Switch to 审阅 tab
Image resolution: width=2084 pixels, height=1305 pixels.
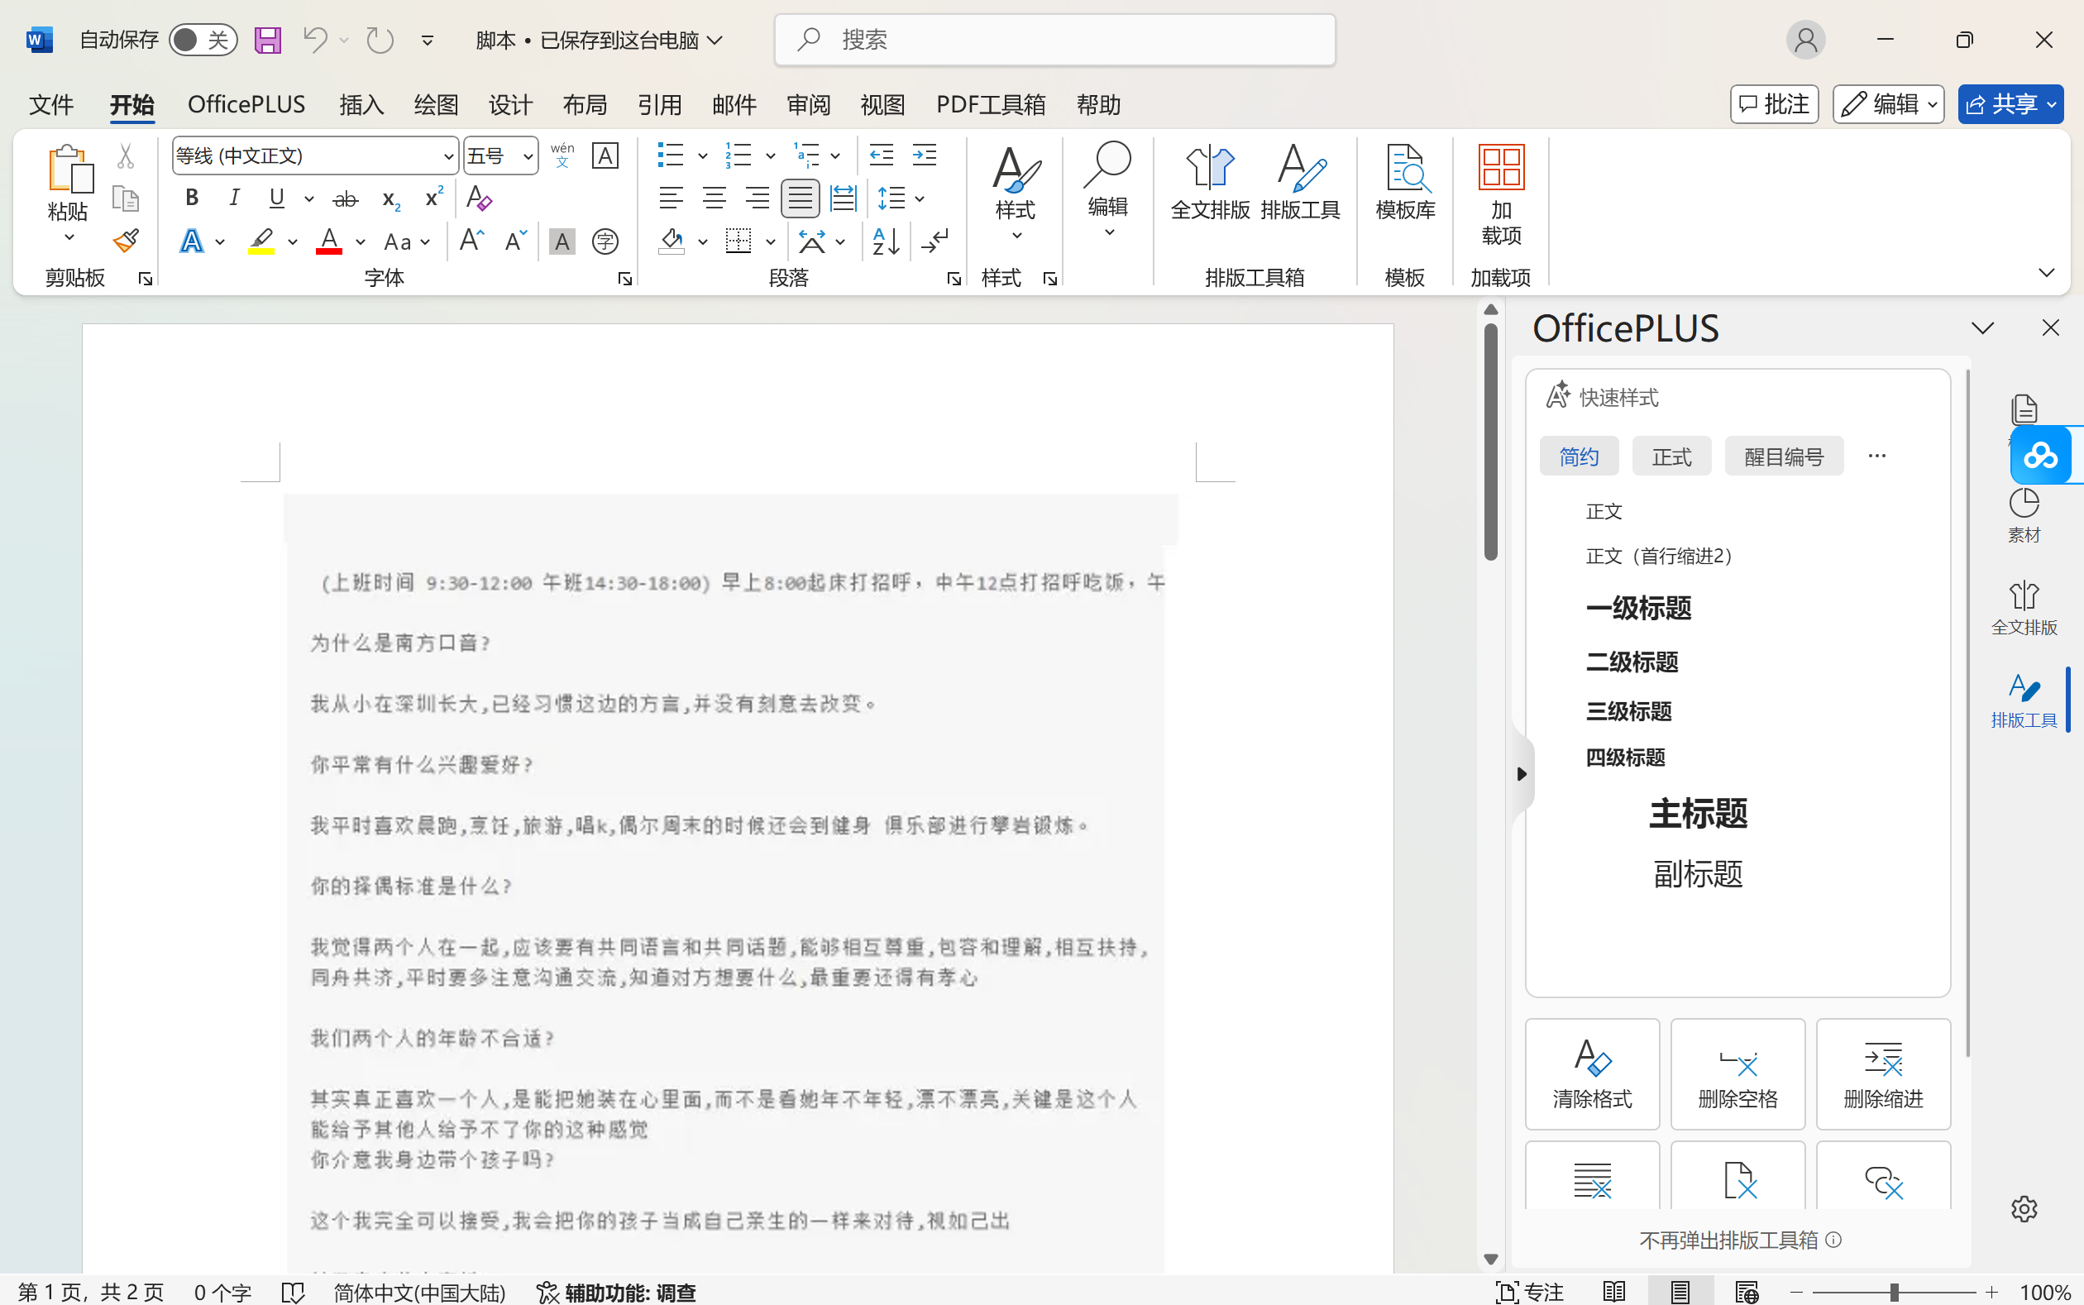tap(809, 104)
